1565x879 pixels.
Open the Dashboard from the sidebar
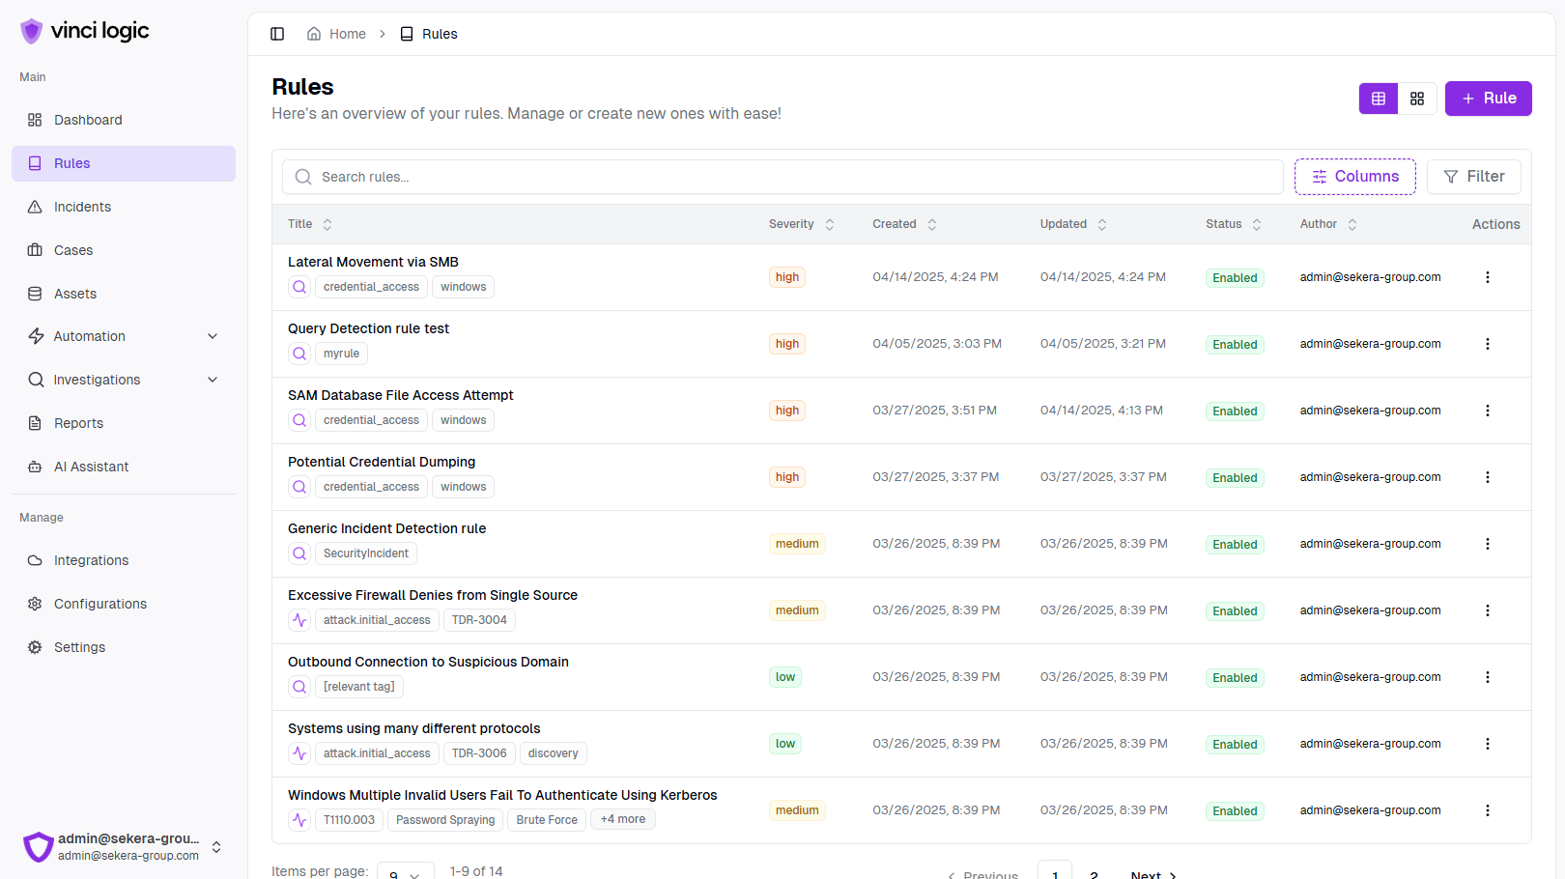(x=88, y=120)
